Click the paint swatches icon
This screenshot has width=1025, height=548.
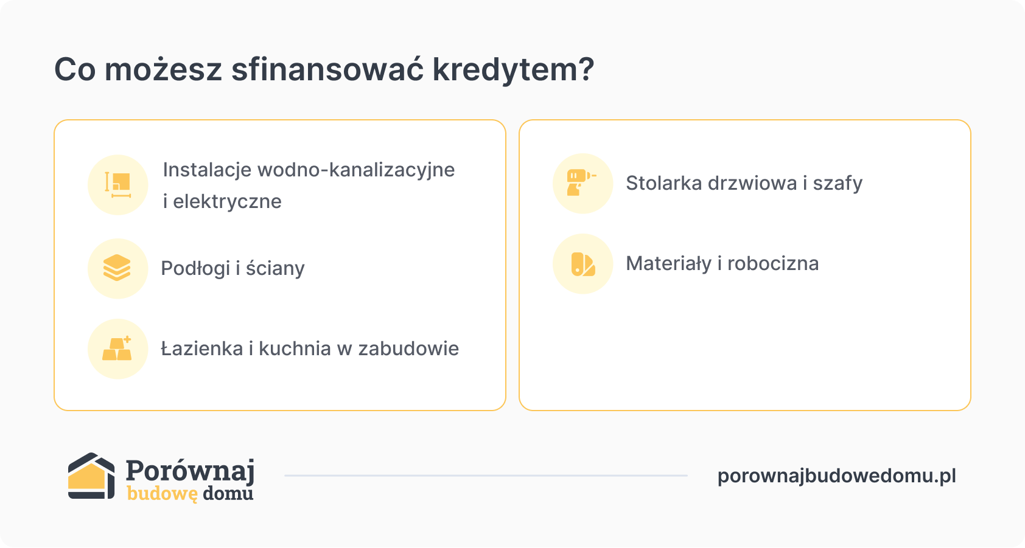[582, 264]
